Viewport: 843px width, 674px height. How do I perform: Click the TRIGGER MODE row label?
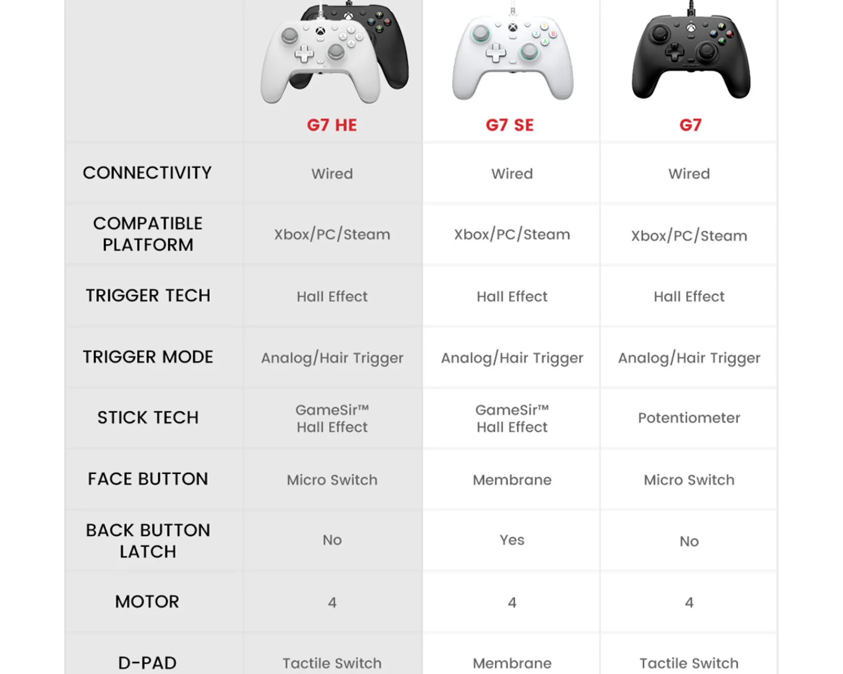(x=148, y=357)
